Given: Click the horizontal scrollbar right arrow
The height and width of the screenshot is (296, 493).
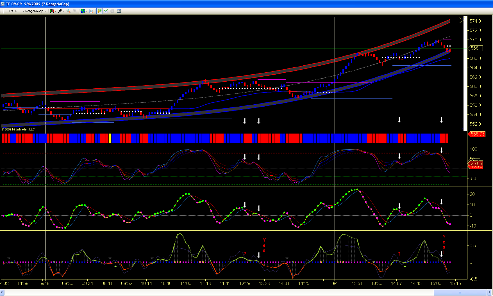Looking at the screenshot, I should click(x=490, y=293).
